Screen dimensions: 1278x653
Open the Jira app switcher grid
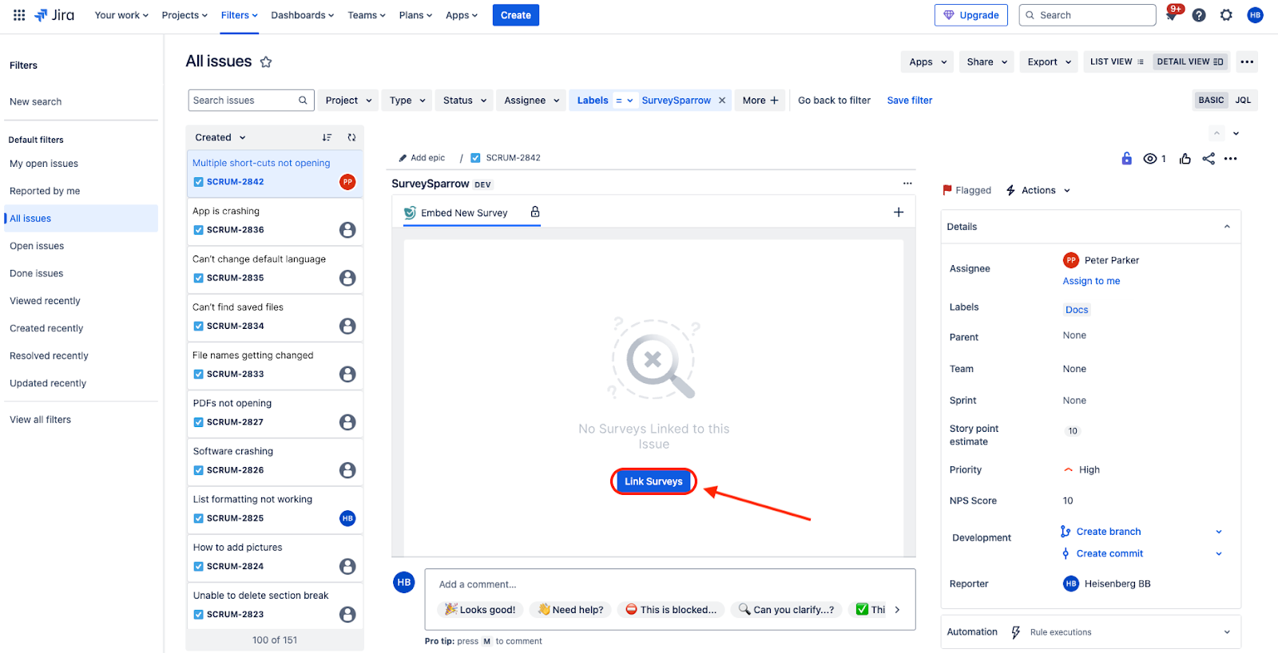19,15
